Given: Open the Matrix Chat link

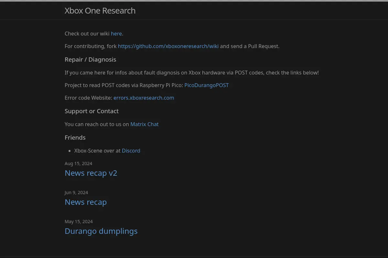Looking at the screenshot, I should tap(144, 124).
